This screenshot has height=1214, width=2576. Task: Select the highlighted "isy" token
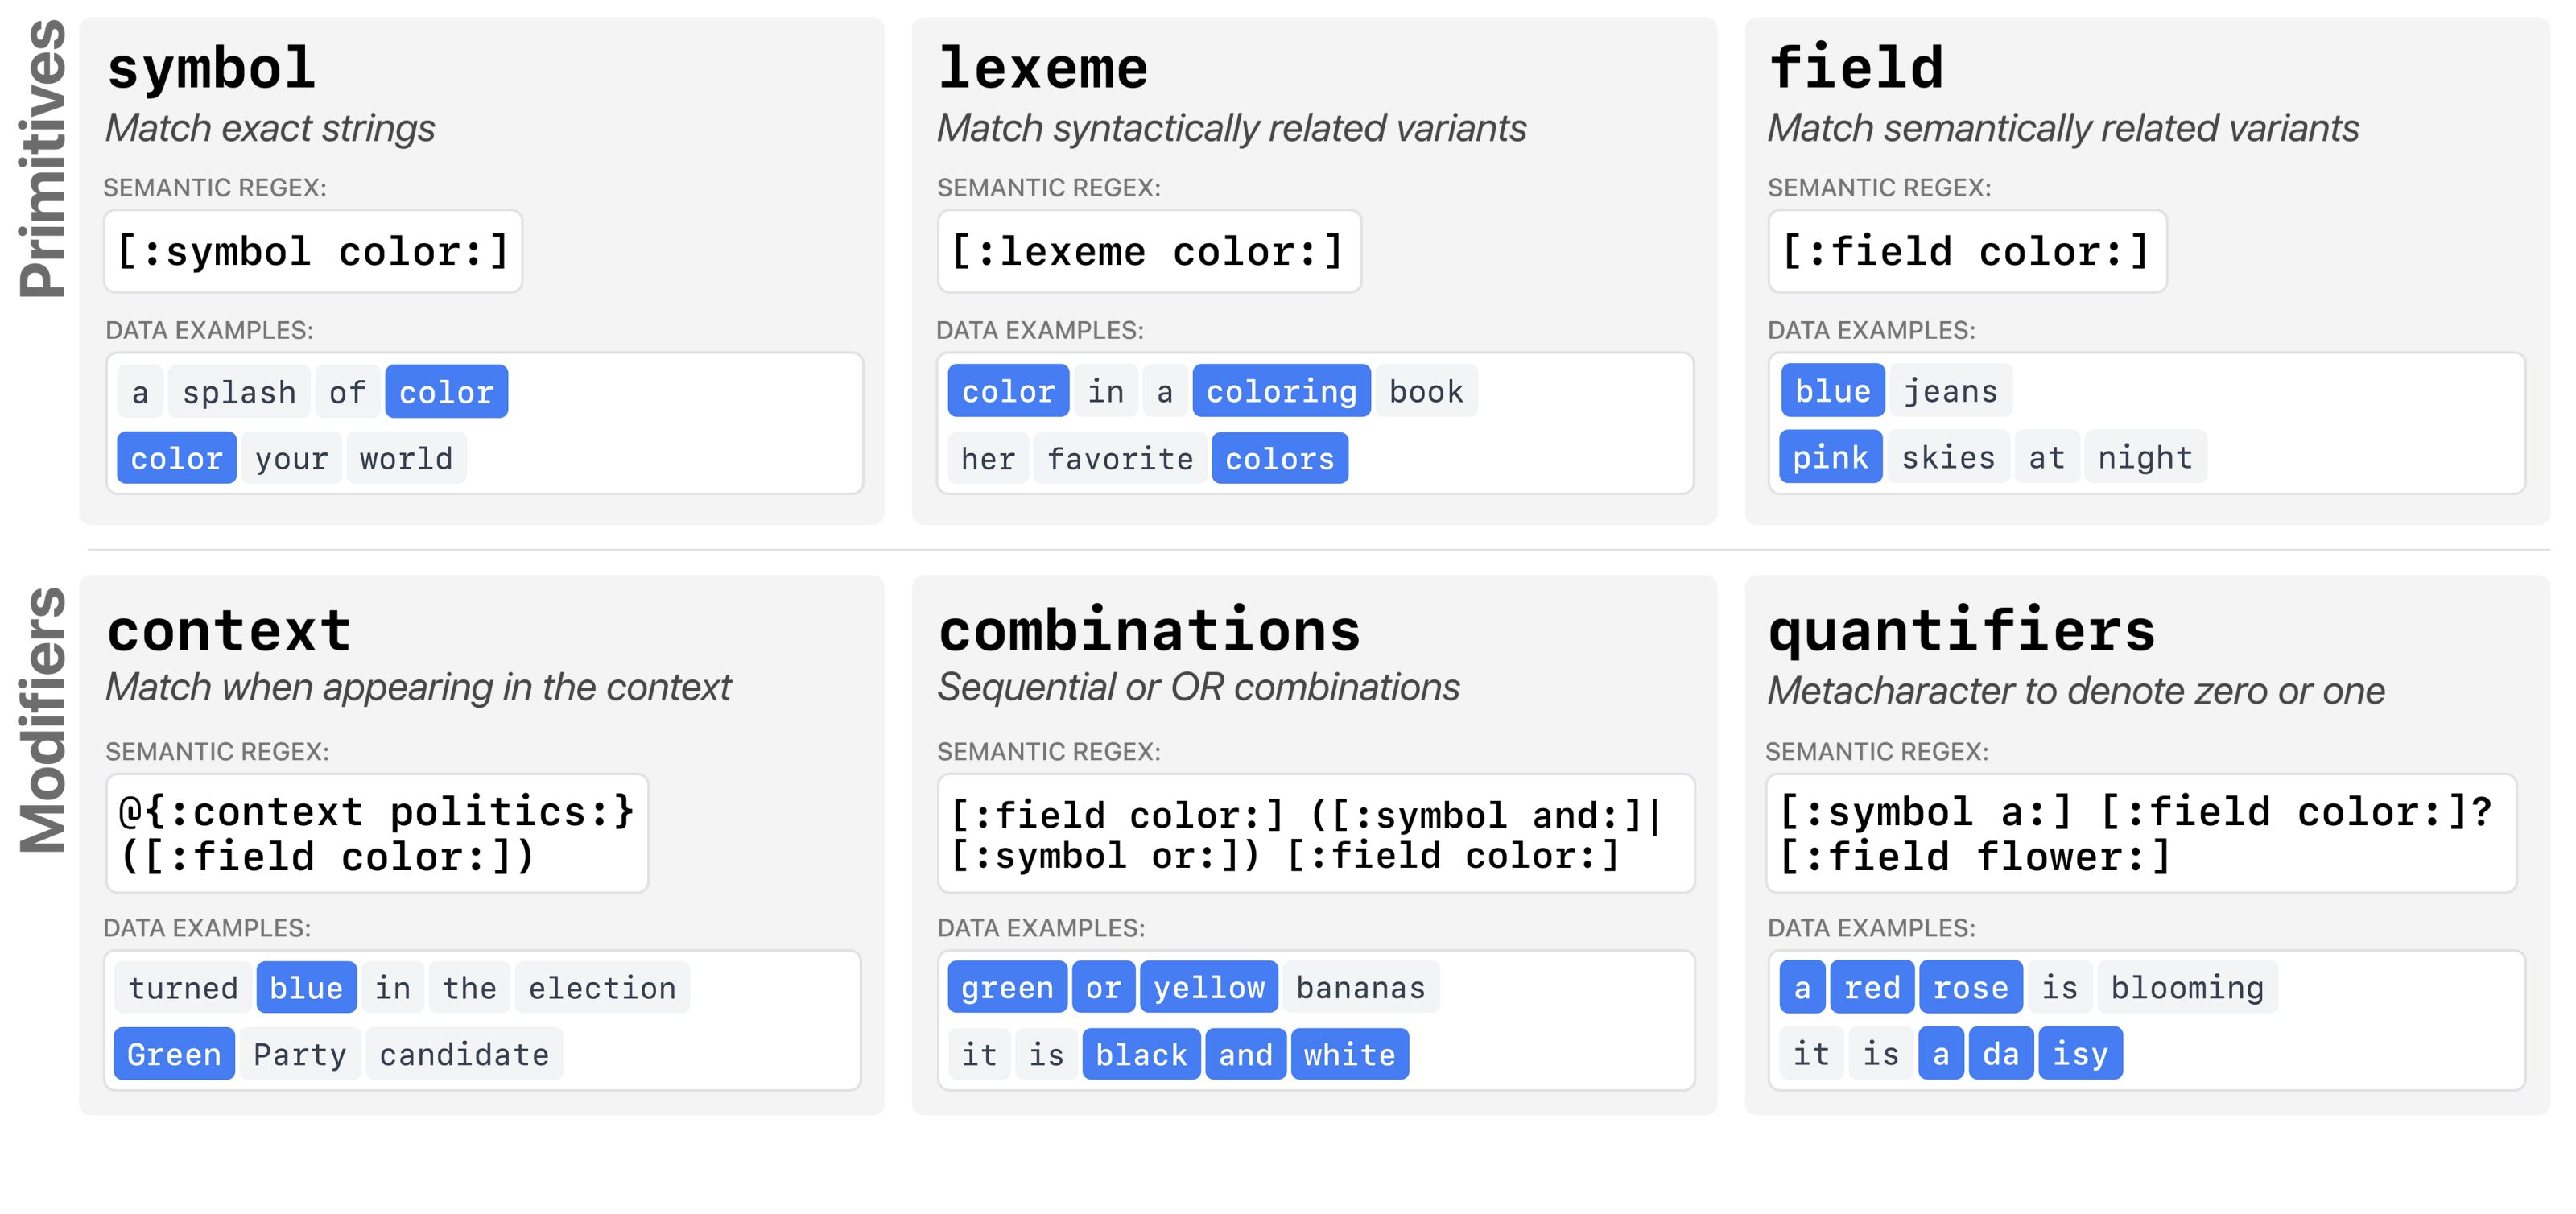click(2080, 1054)
